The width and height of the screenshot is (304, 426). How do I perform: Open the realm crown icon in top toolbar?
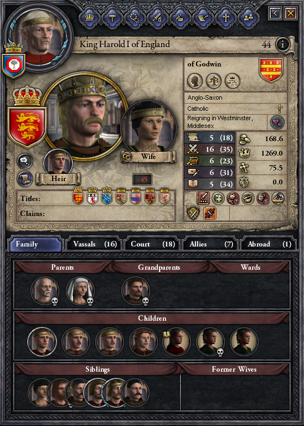(89, 18)
